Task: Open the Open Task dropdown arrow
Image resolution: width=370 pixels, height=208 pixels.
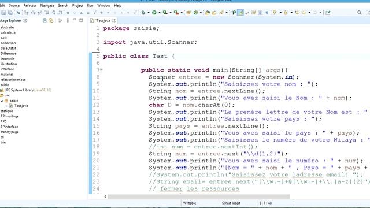Action: (227, 13)
